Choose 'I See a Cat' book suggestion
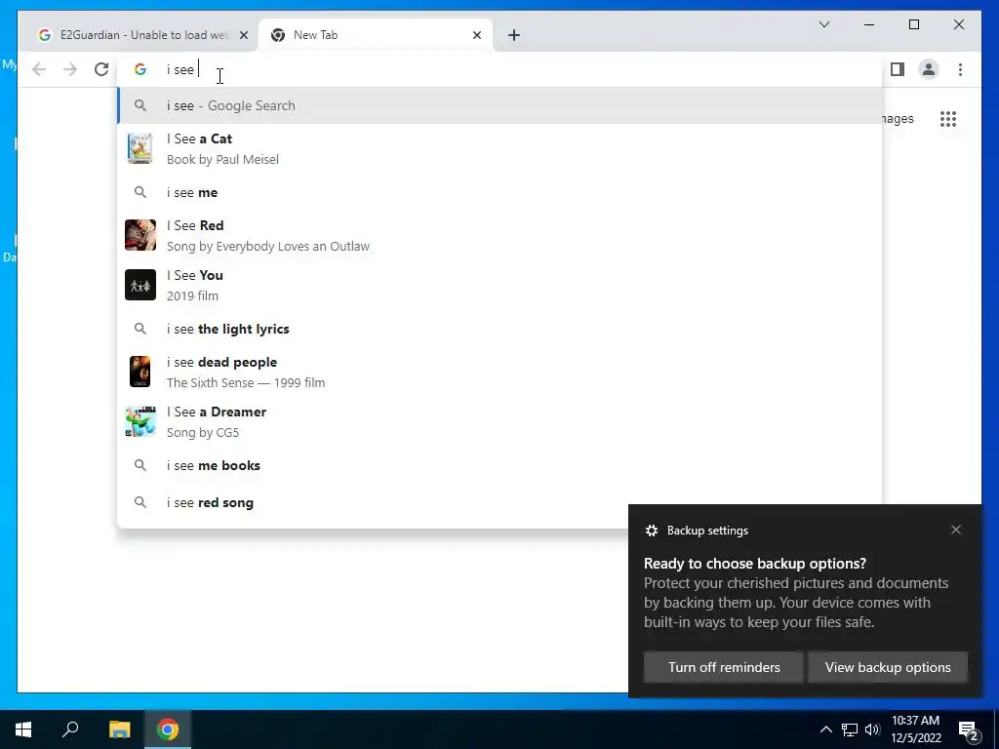The height and width of the screenshot is (749, 999). [x=500, y=148]
